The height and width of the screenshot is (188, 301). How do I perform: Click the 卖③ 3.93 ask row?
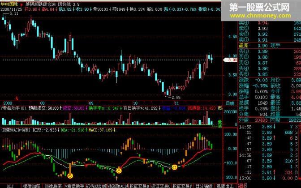[x=270, y=28]
